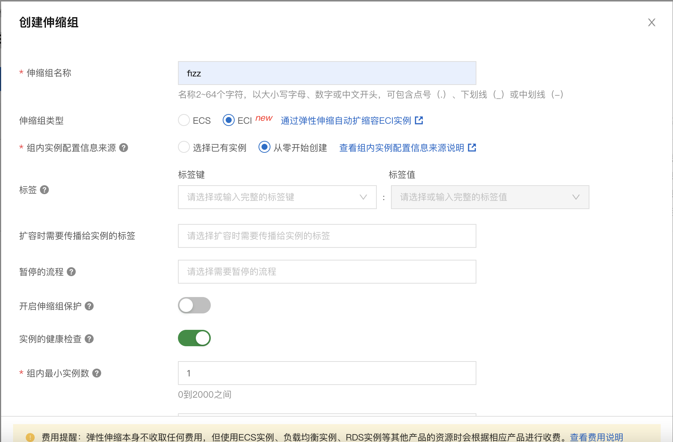
Task: Click help icon next to 开启伸缩组保护
Action: point(89,306)
